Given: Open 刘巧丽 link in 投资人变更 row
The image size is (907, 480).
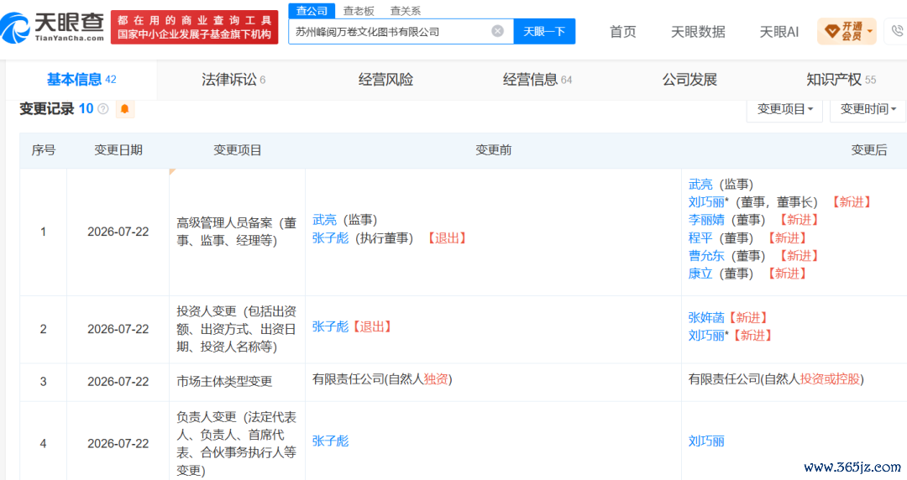Looking at the screenshot, I should pos(706,336).
